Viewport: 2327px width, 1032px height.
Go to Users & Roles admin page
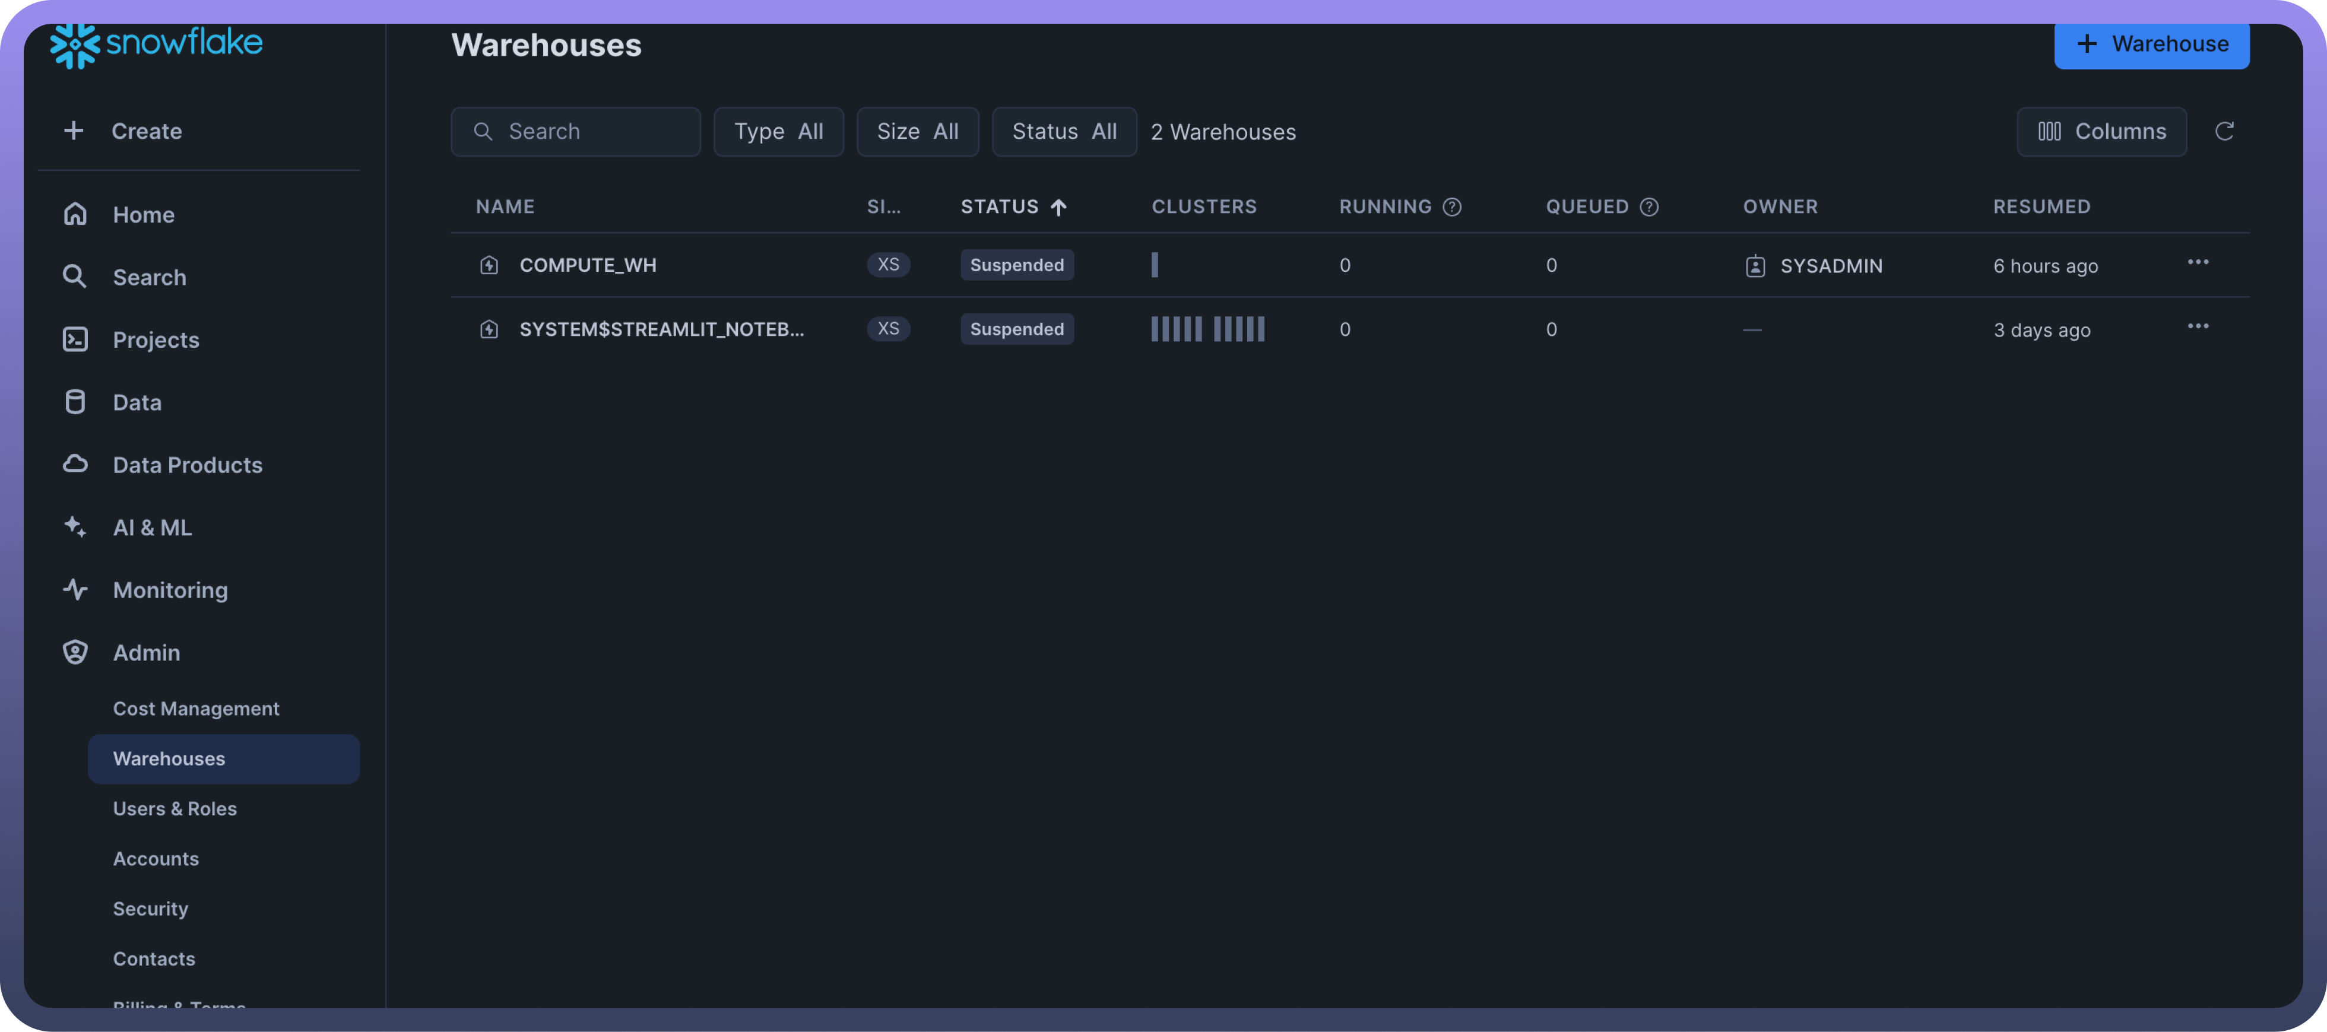click(175, 808)
